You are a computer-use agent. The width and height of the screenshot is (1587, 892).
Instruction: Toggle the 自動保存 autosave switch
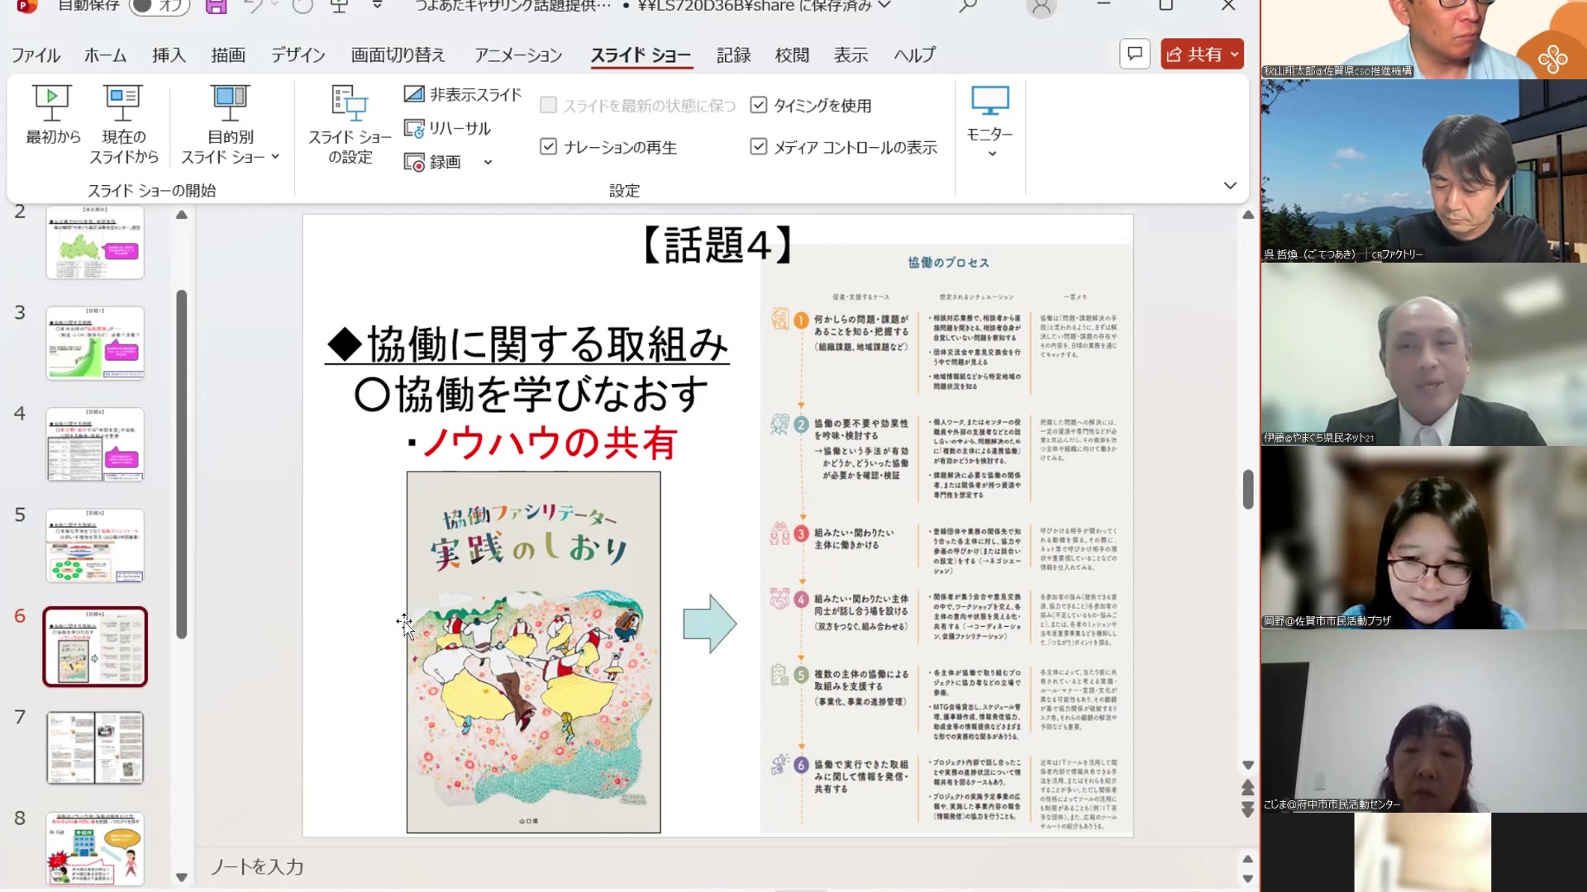[x=160, y=7]
